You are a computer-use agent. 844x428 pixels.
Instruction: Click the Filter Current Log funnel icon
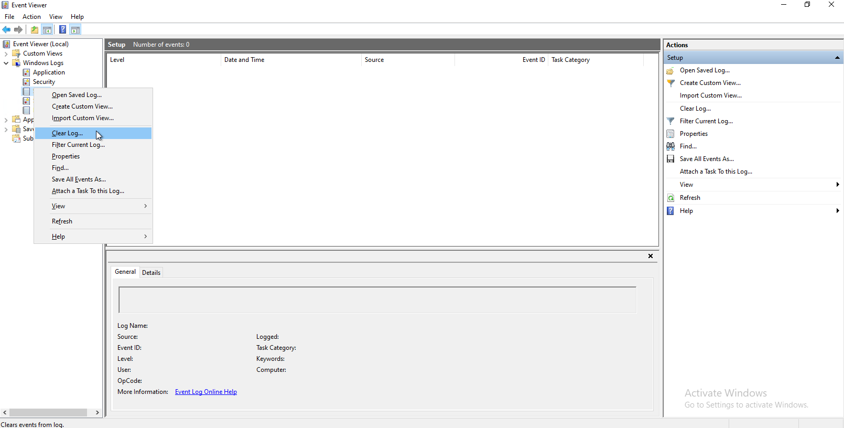pos(670,121)
